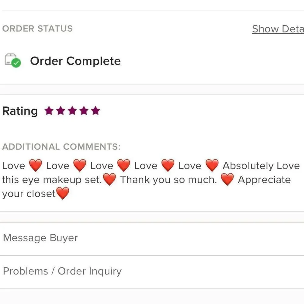Click the heart after 'eye makeup set.'

(x=109, y=179)
